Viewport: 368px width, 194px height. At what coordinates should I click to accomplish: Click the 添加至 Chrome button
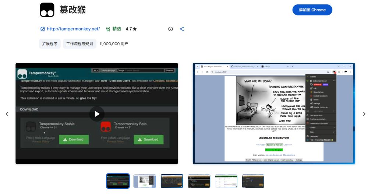pyautogui.click(x=312, y=10)
